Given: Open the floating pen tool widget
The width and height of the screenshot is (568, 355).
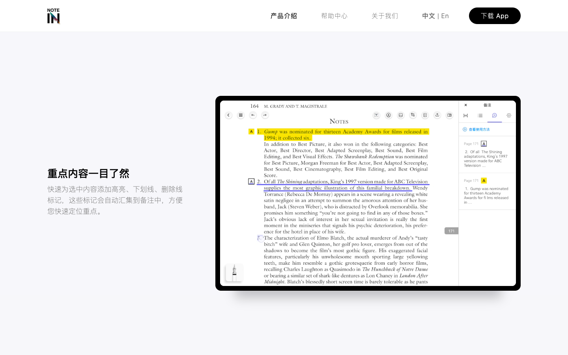Looking at the screenshot, I should tap(234, 273).
